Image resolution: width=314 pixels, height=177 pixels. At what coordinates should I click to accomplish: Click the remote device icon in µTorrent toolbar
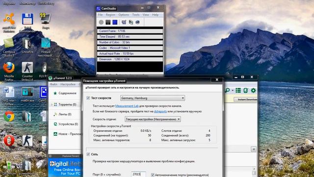pos(246,90)
